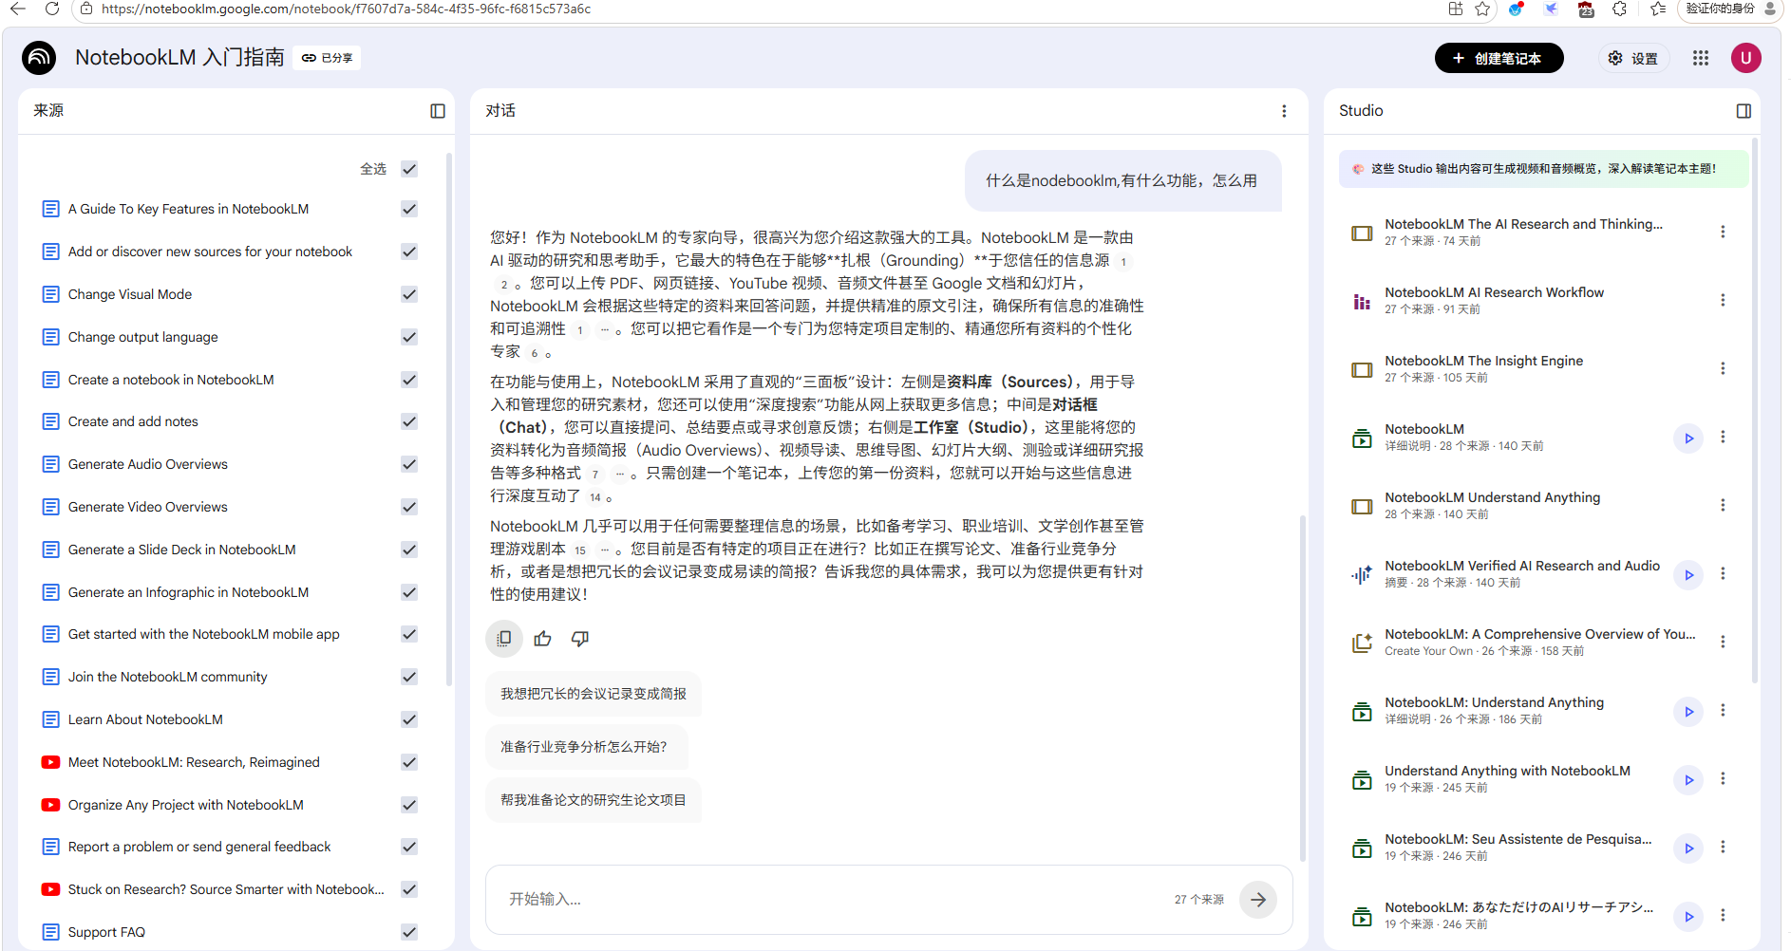Uncheck the Generate Audio Overviews source
This screenshot has width=1791, height=951.
pos(409,464)
